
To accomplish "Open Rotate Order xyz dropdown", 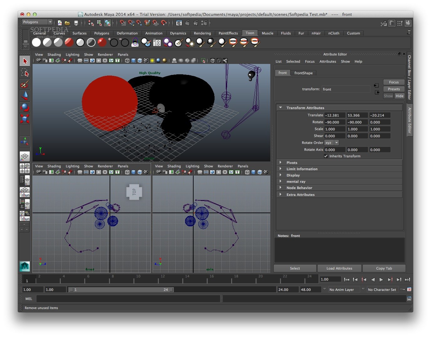I will point(332,143).
